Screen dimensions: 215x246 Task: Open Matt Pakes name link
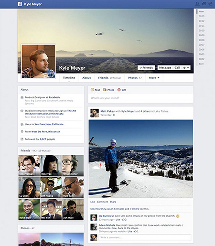[x=107, y=111]
